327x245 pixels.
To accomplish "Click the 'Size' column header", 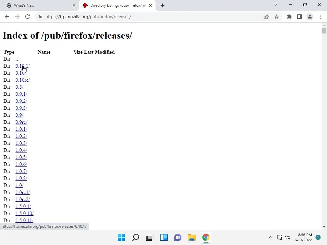I will point(78,52).
